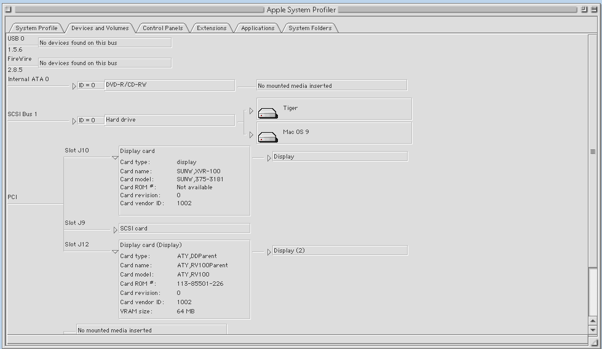The height and width of the screenshot is (349, 602).
Task: Open the Extensions tab
Action: click(212, 28)
